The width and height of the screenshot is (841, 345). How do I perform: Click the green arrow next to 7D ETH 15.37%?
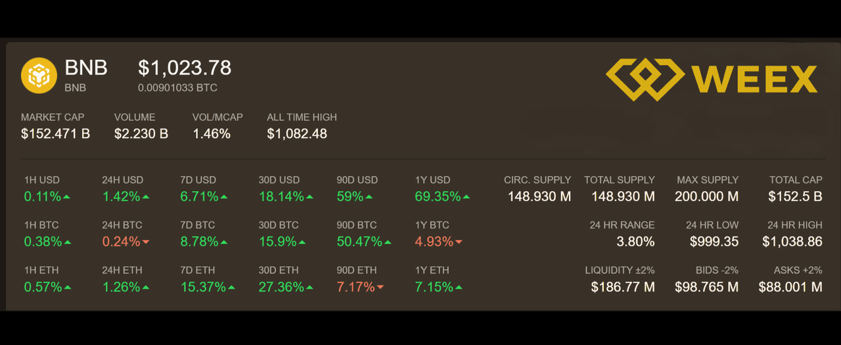(x=231, y=287)
